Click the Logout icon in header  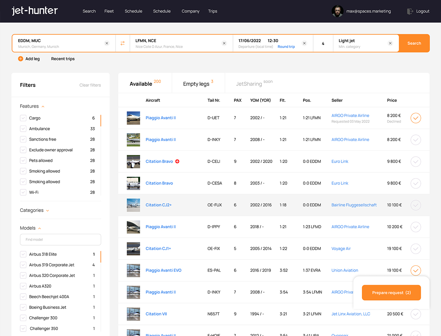(x=410, y=11)
